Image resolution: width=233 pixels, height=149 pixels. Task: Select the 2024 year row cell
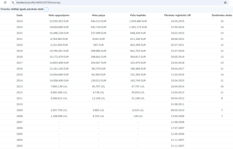pos(19,21)
